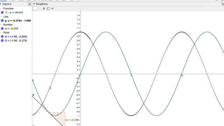Hide function f using its visibility circle
This screenshot has height=126, width=224.
click(x=2, y=13)
